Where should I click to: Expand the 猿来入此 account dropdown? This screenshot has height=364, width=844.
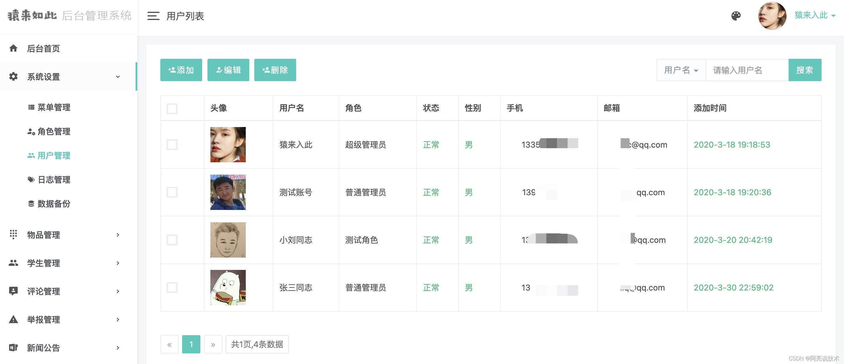point(815,15)
